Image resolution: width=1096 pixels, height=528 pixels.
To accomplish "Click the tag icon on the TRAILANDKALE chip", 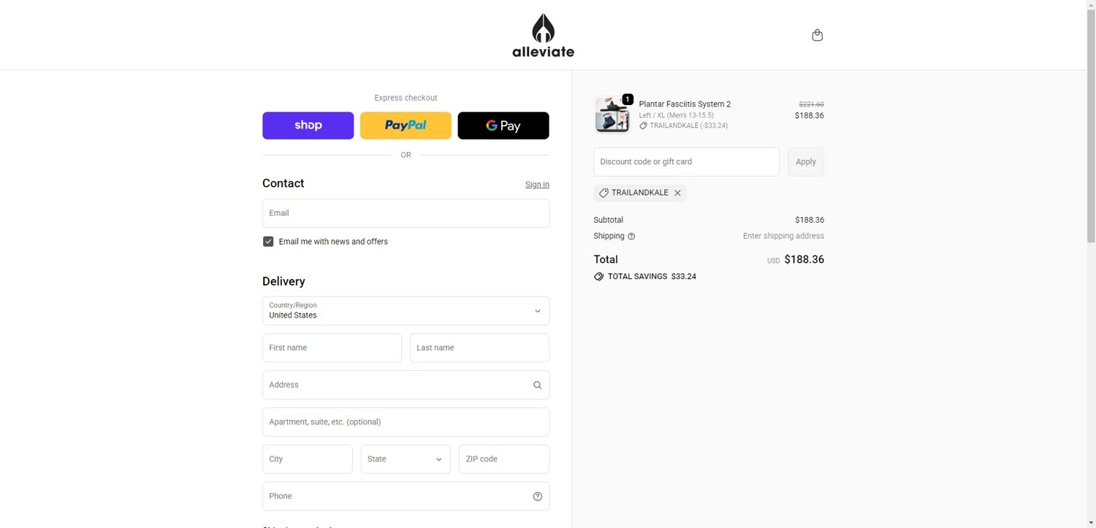I will click(x=604, y=193).
